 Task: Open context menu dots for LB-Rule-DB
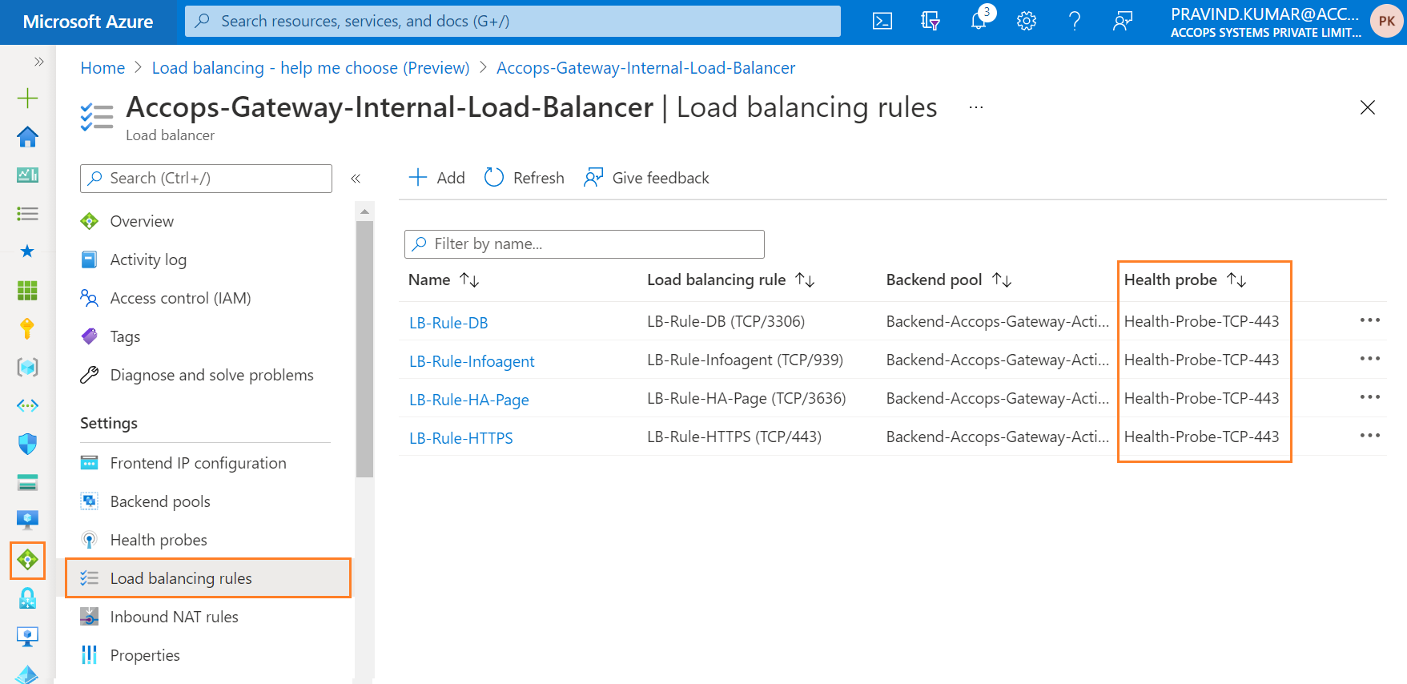coord(1369,320)
